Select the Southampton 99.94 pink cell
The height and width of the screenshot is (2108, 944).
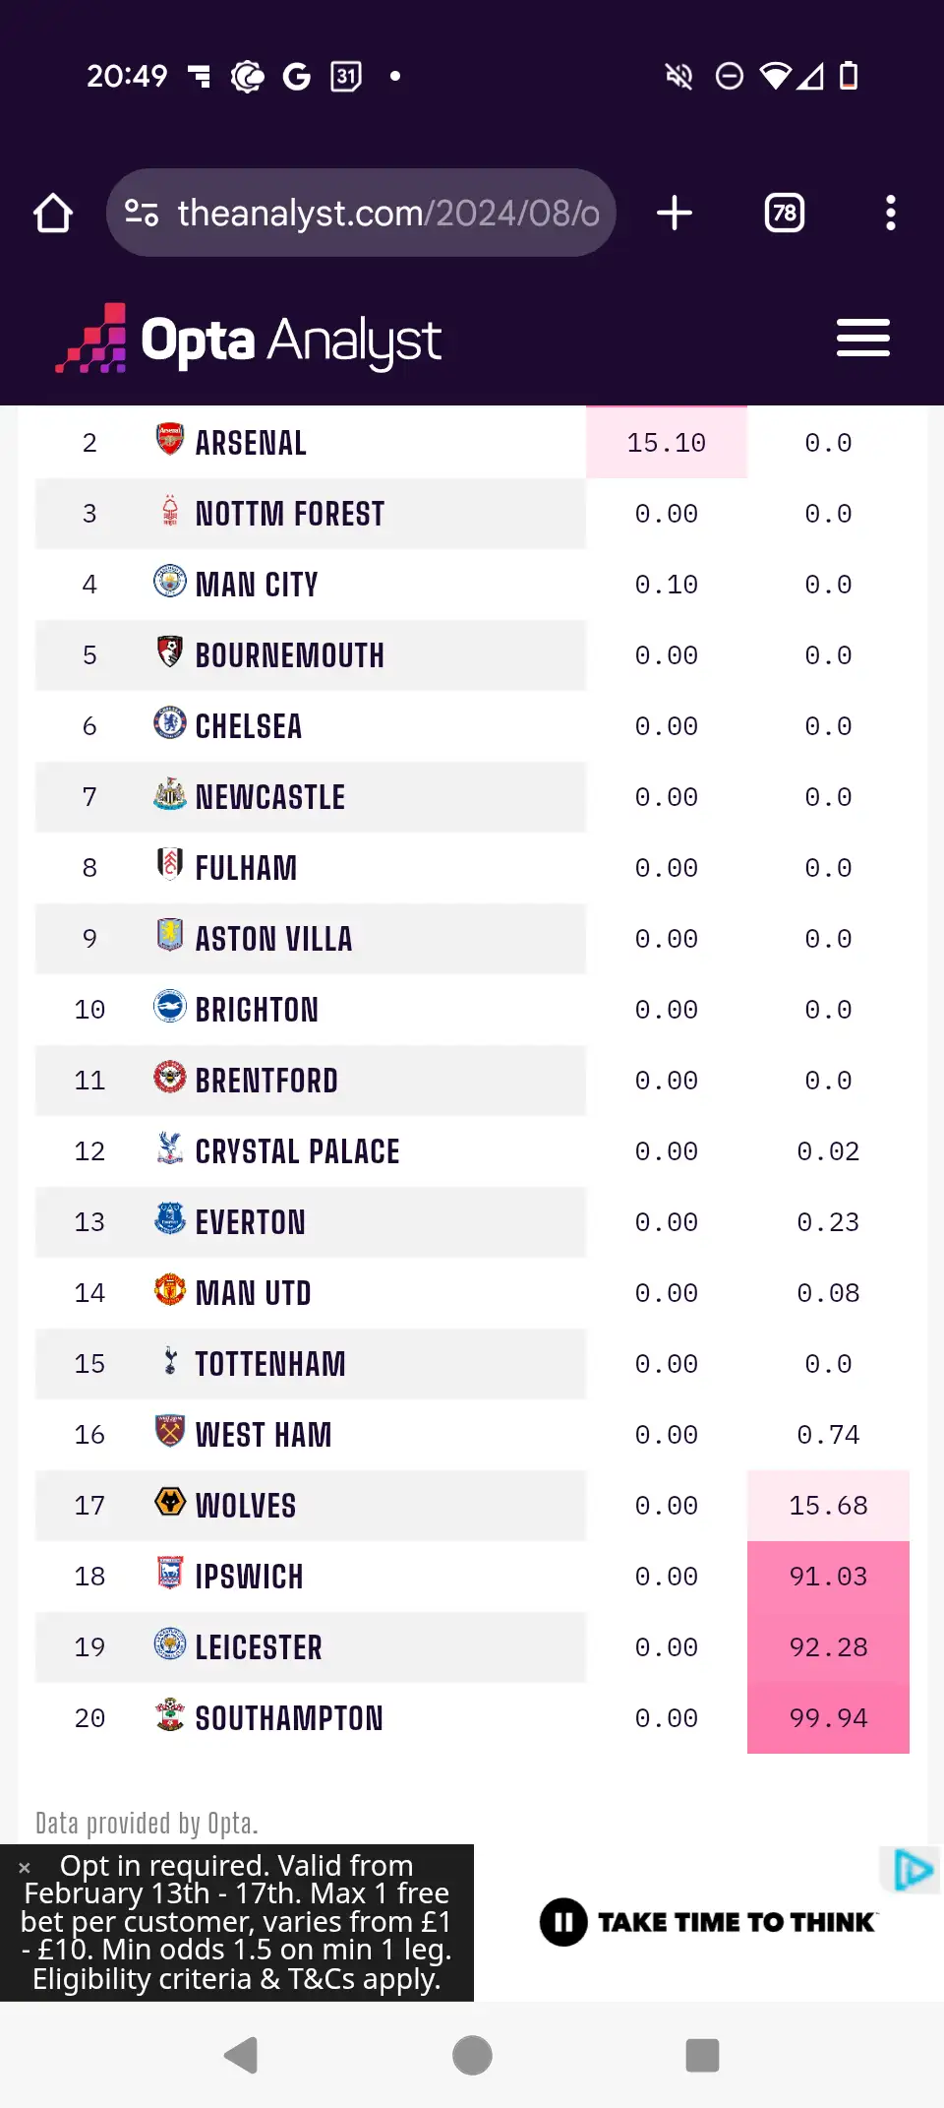[x=828, y=1718]
